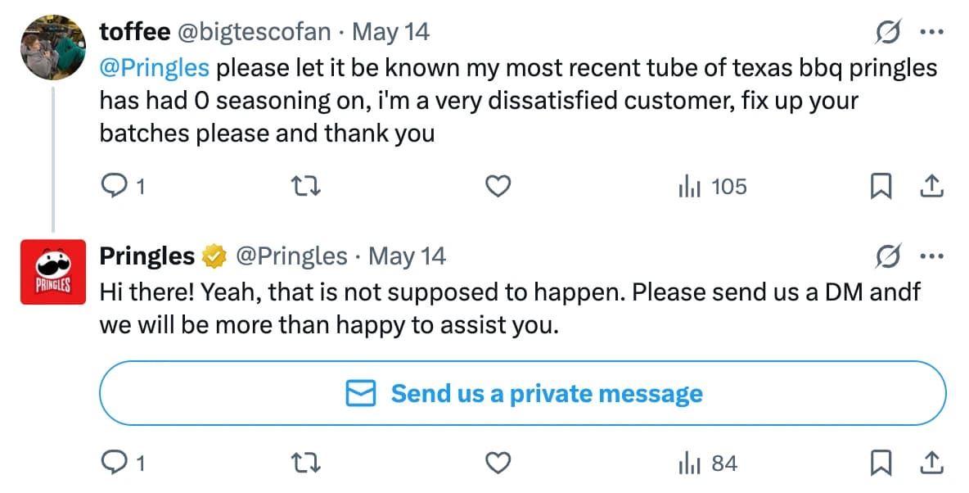View analytics showing 84 views

click(708, 464)
